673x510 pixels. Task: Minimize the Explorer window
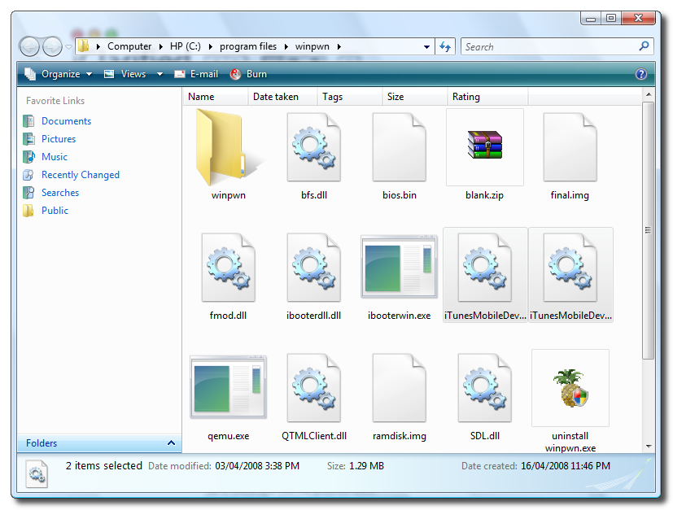(x=591, y=19)
